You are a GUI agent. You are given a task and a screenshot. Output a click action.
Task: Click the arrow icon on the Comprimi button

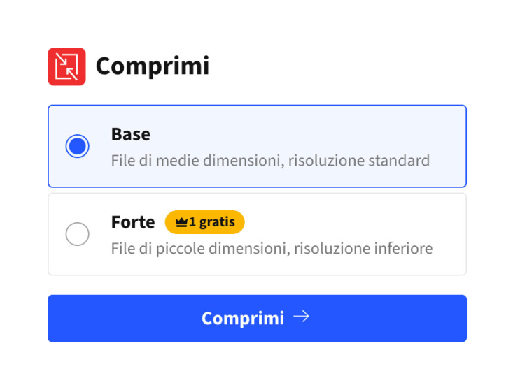[x=301, y=317]
